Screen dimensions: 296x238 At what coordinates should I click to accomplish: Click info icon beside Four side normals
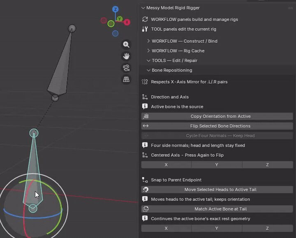(x=145, y=145)
